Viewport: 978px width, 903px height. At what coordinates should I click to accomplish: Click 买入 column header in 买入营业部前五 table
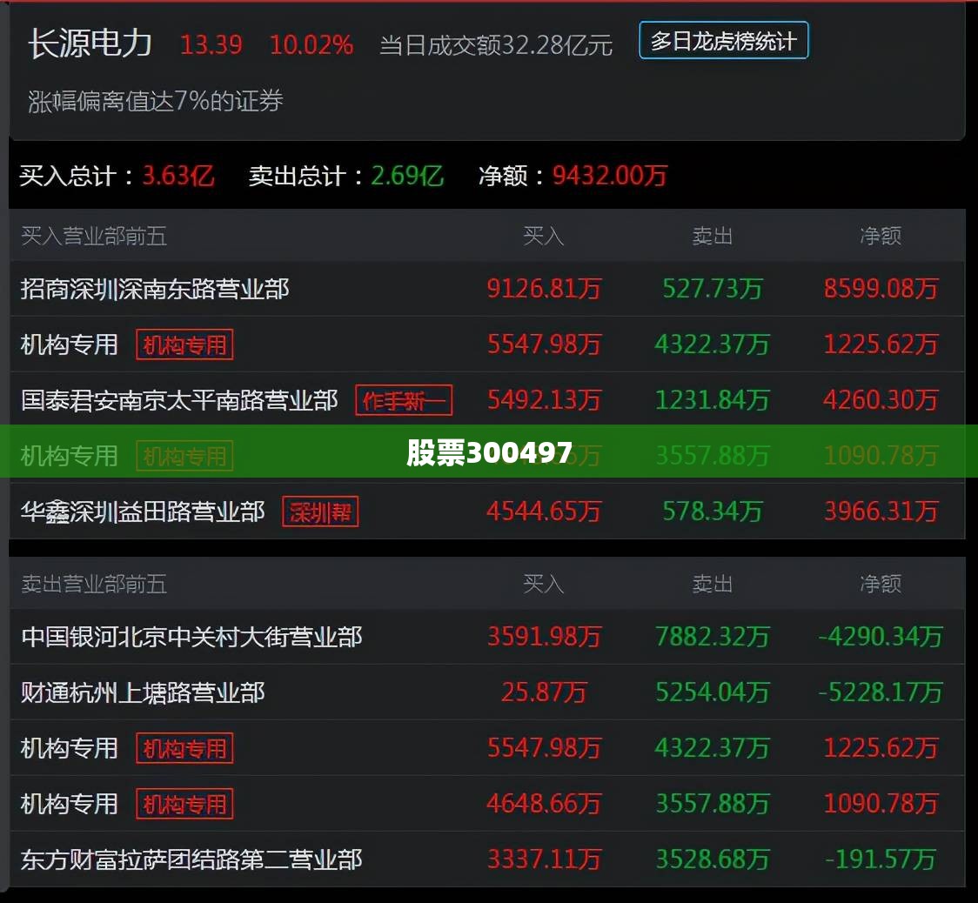click(x=543, y=236)
